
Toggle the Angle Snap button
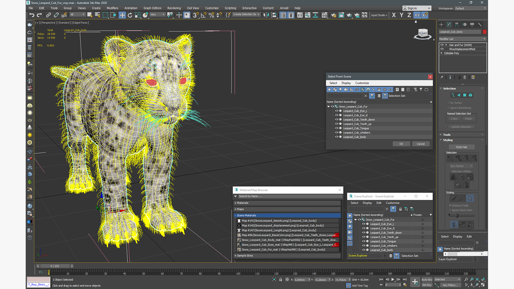click(x=203, y=15)
